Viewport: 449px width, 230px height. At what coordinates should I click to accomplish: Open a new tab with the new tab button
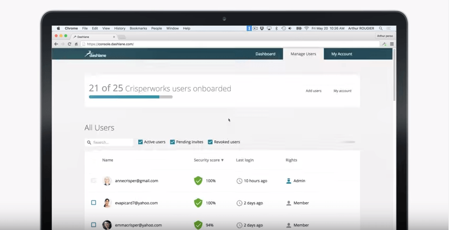coord(122,37)
